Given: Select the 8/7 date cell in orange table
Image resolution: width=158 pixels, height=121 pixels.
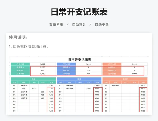Looking at the screenshot, I should pos(106,104).
